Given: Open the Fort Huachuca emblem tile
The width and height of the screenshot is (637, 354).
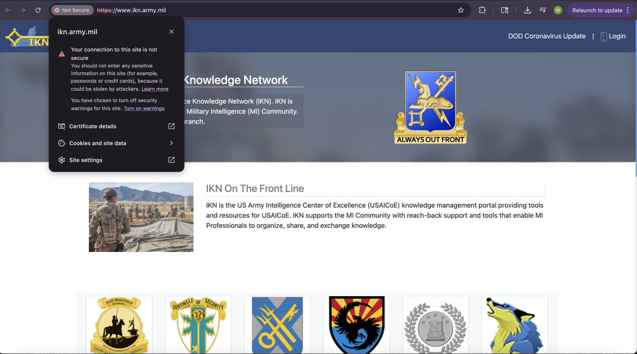Looking at the screenshot, I should 119,325.
